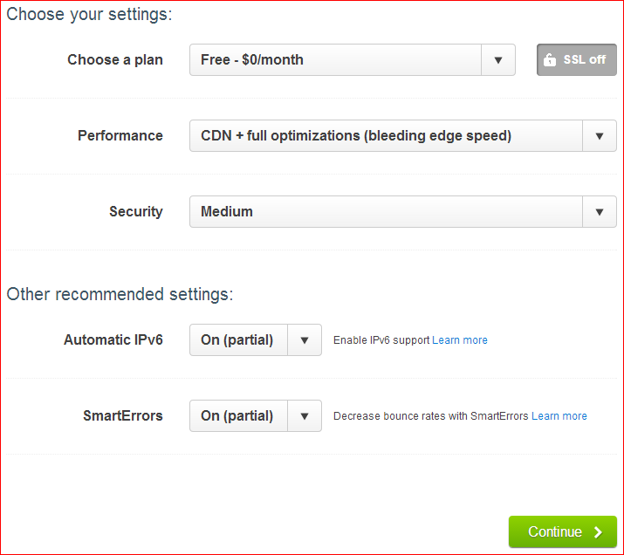The height and width of the screenshot is (555, 624).
Task: Click the 'CDN + full optimizations' performance field
Action: pyautogui.click(x=384, y=136)
